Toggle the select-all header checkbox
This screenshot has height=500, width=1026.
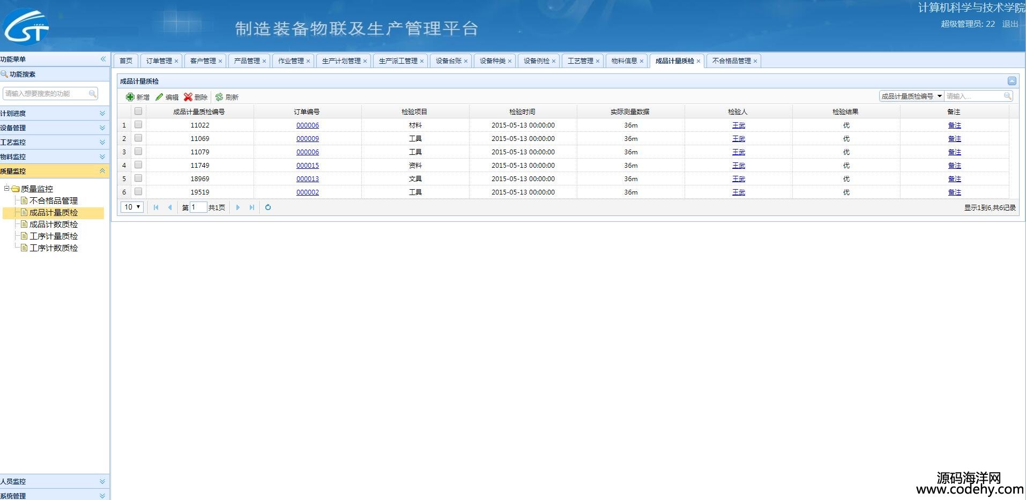coord(138,111)
